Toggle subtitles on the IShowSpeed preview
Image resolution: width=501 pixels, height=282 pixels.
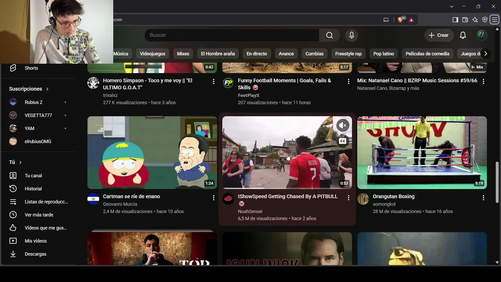[x=342, y=141]
